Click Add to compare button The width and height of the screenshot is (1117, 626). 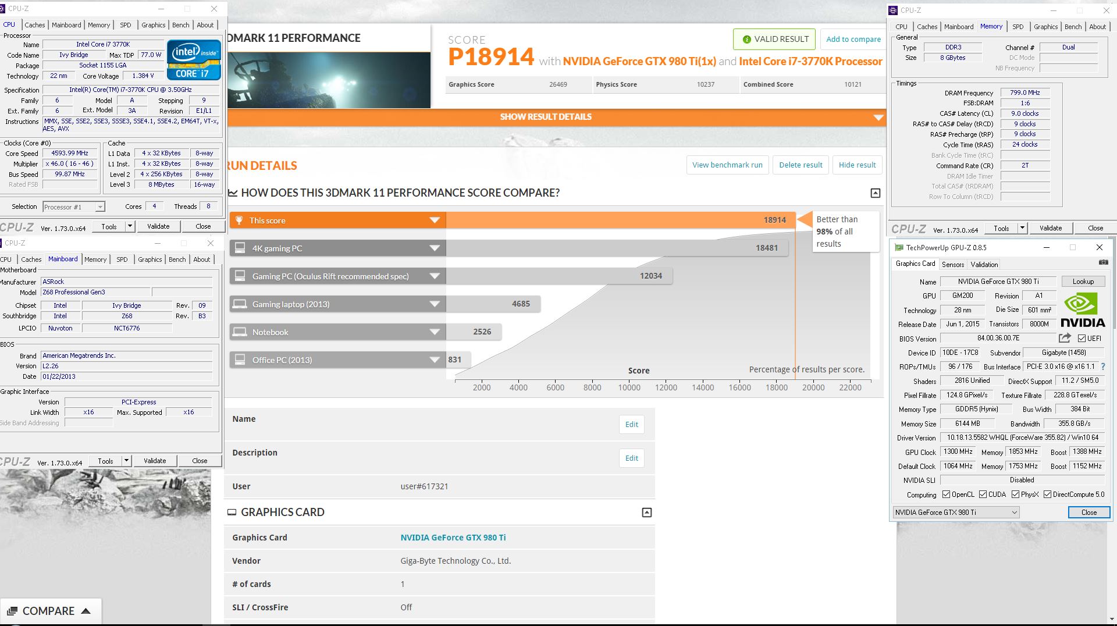(x=853, y=39)
